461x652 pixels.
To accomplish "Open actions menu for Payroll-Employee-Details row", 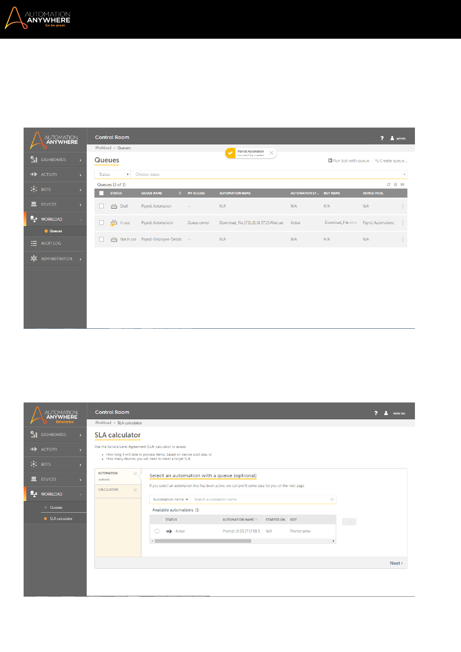I will [403, 240].
